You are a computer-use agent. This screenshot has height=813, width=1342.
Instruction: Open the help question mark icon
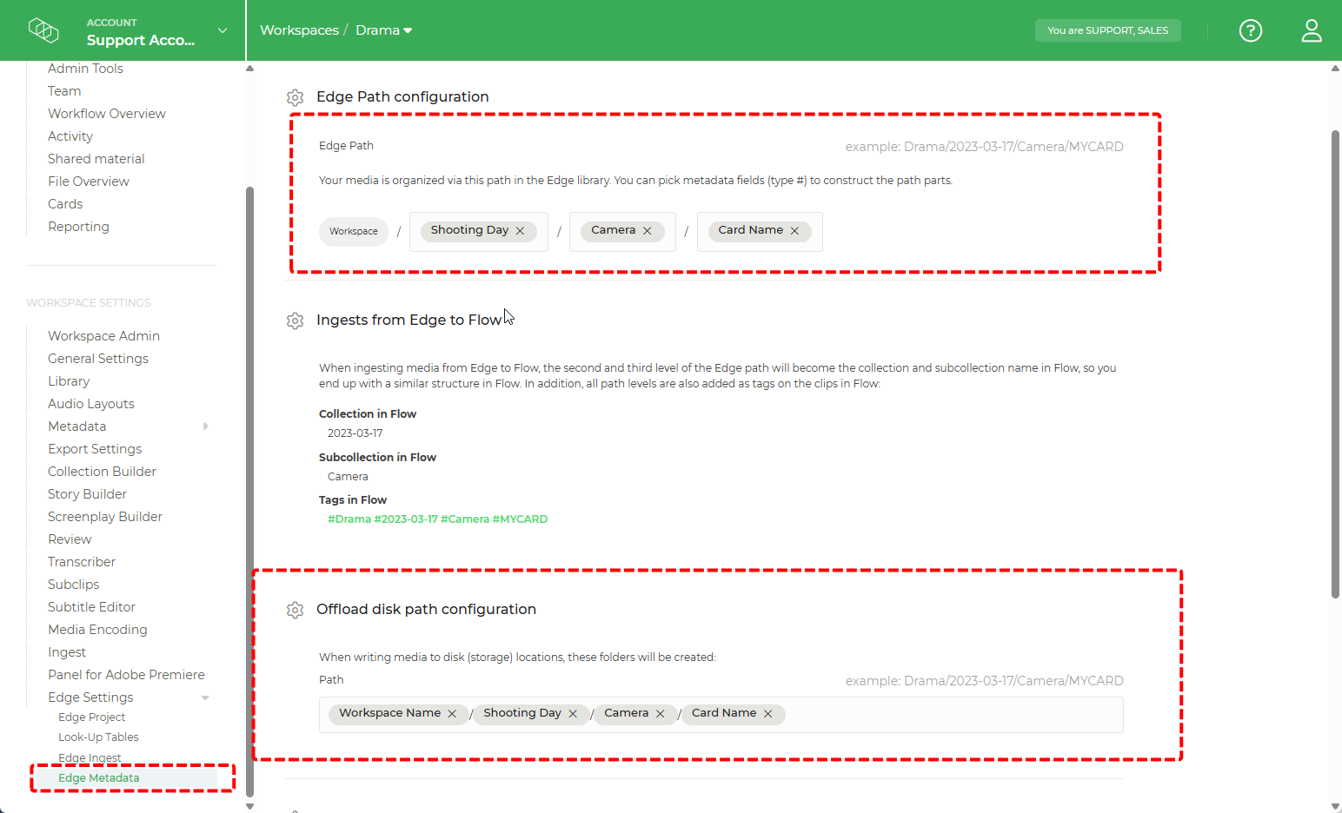(1251, 30)
